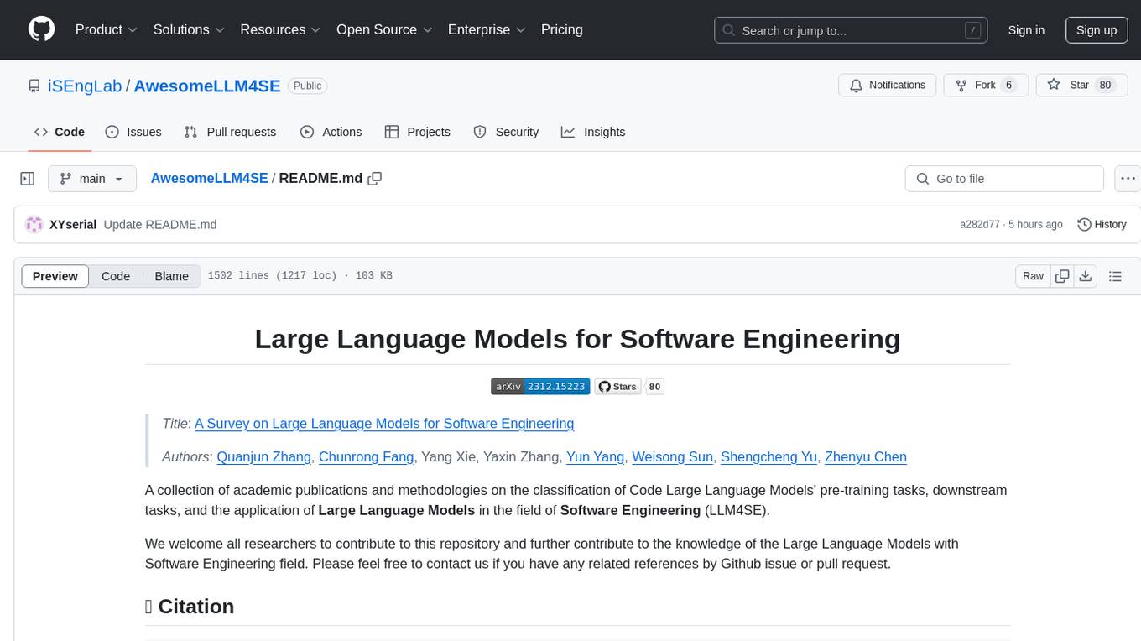This screenshot has width=1141, height=641.
Task: Click the Sign up button
Action: 1097,30
